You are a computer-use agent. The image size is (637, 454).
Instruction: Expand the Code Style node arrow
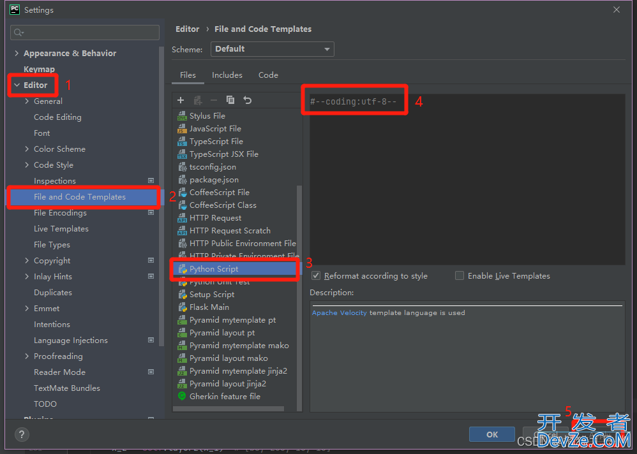[27, 165]
